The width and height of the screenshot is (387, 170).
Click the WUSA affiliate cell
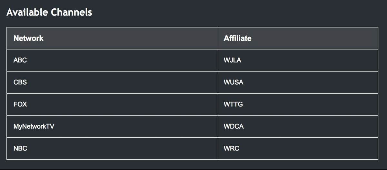[x=233, y=82]
